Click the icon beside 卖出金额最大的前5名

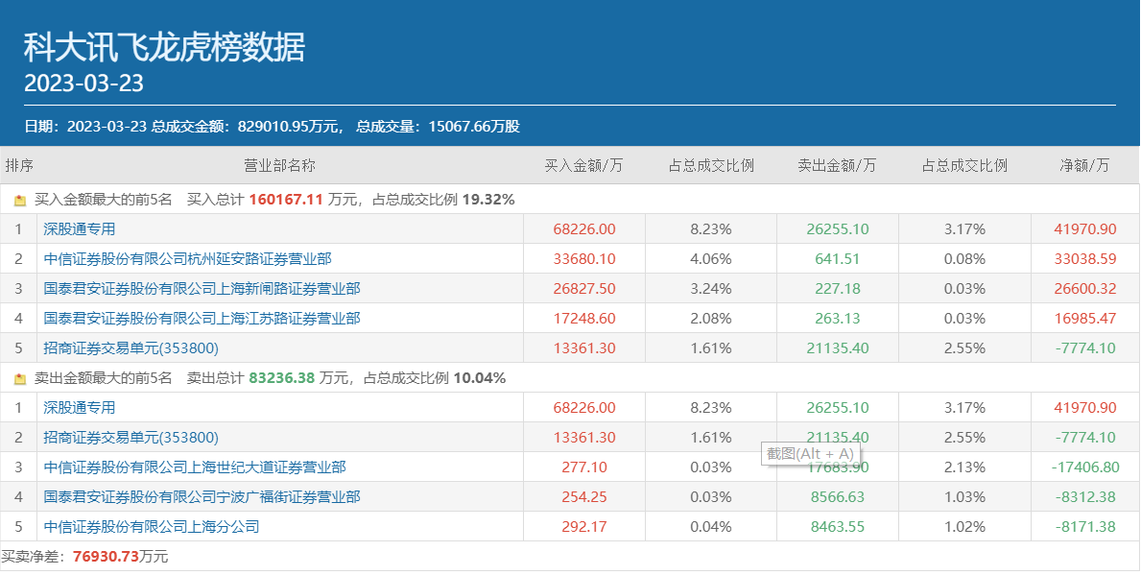(x=20, y=379)
